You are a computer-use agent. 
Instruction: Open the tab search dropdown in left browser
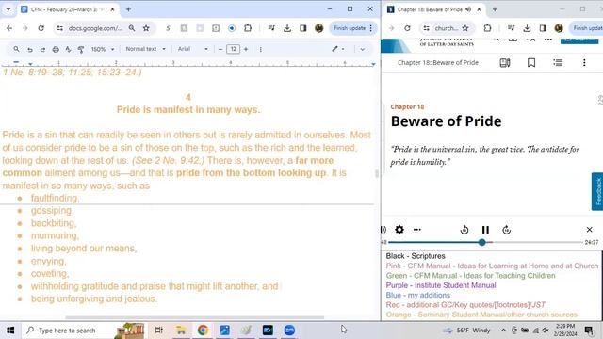[x=8, y=9]
